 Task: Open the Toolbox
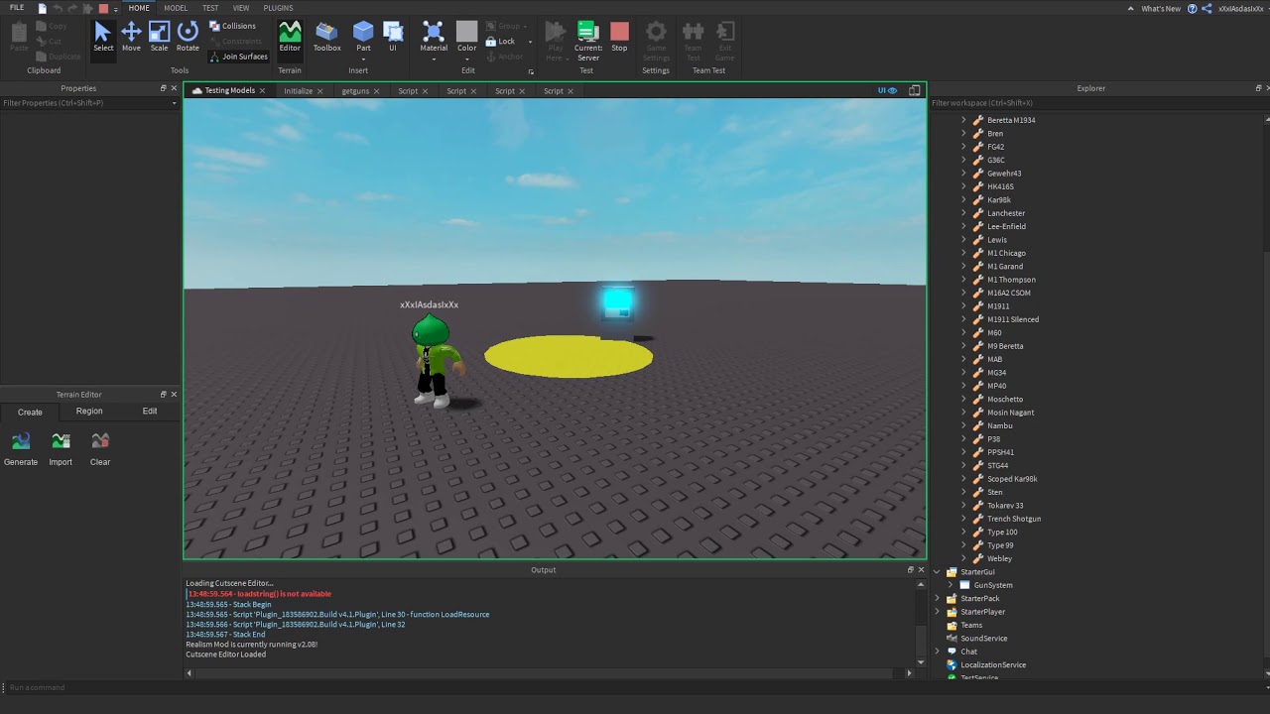pyautogui.click(x=326, y=37)
